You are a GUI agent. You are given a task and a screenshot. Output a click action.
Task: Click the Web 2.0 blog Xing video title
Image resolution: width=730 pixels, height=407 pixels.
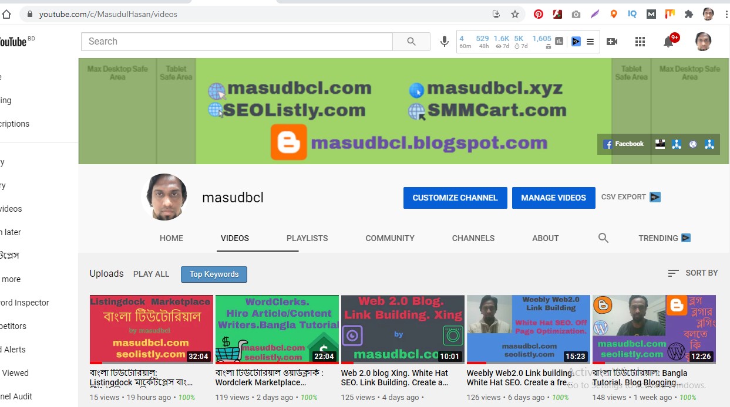[x=395, y=378]
